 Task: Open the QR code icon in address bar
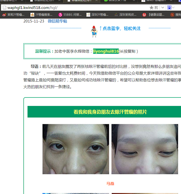click(x=156, y=8)
